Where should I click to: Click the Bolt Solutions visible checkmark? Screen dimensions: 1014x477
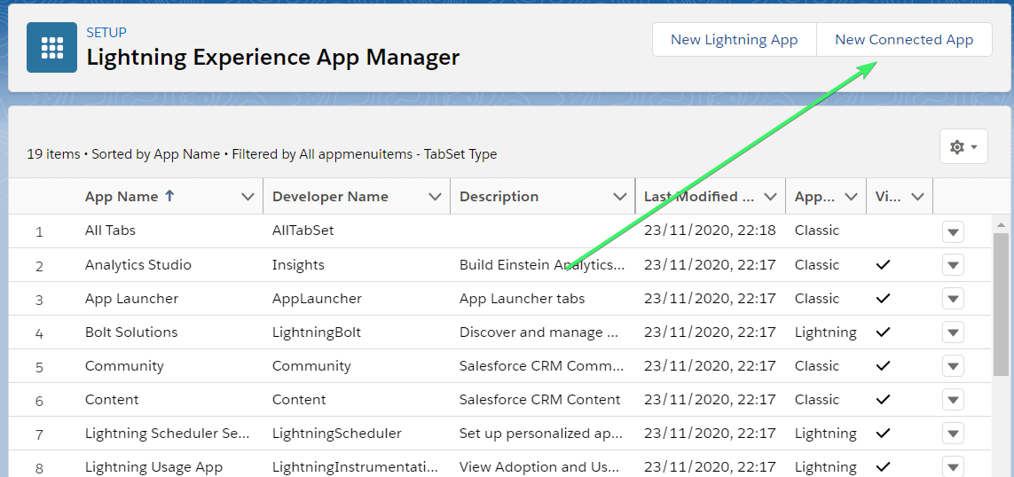point(883,332)
